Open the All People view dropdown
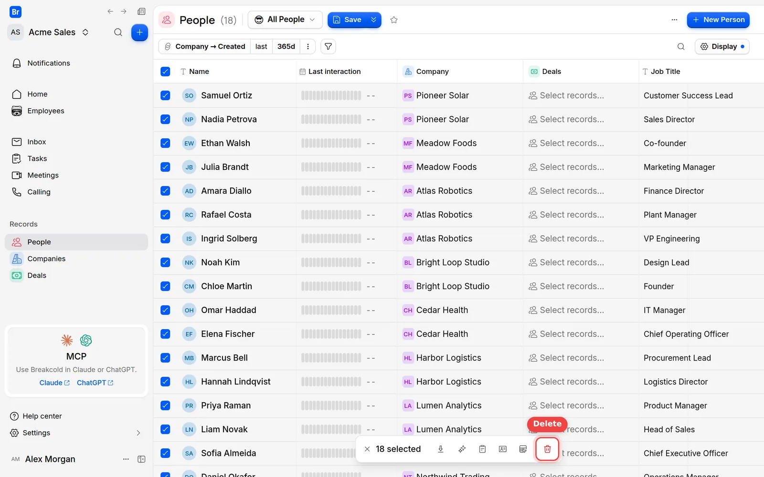The image size is (764, 477). coord(285,20)
